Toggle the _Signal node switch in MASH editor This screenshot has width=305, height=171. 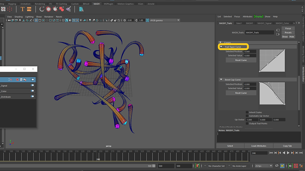coord(32,85)
